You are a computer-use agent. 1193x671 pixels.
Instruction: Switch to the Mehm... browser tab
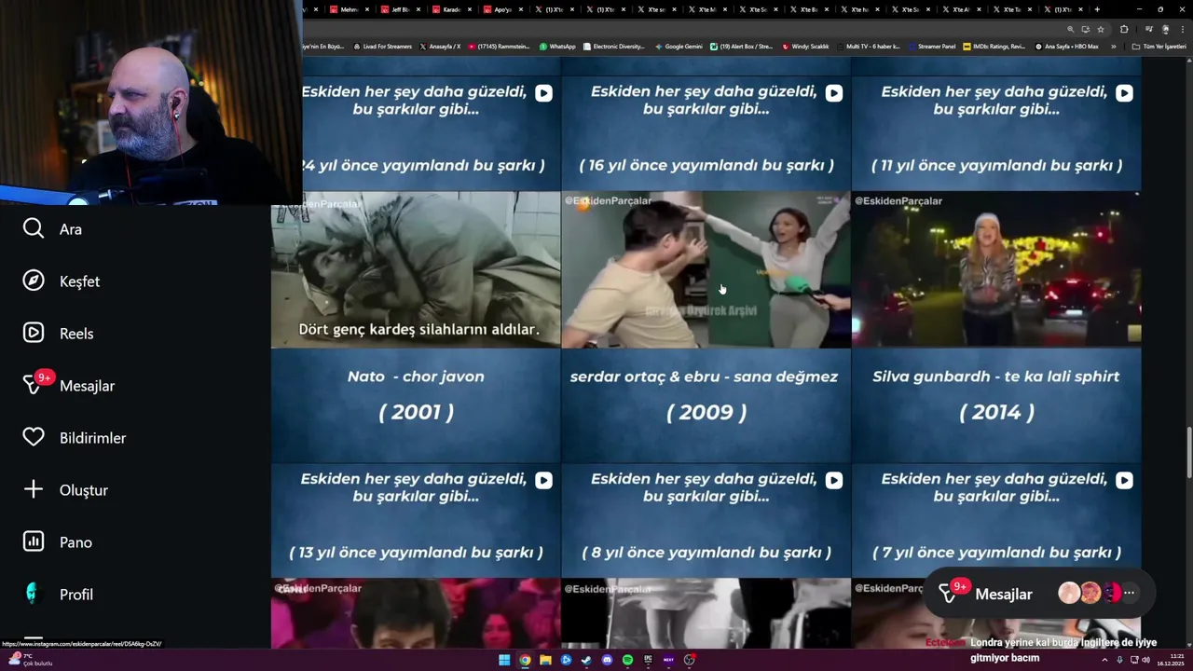[x=350, y=9]
